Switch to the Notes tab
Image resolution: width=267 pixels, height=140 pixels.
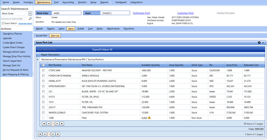point(100,29)
